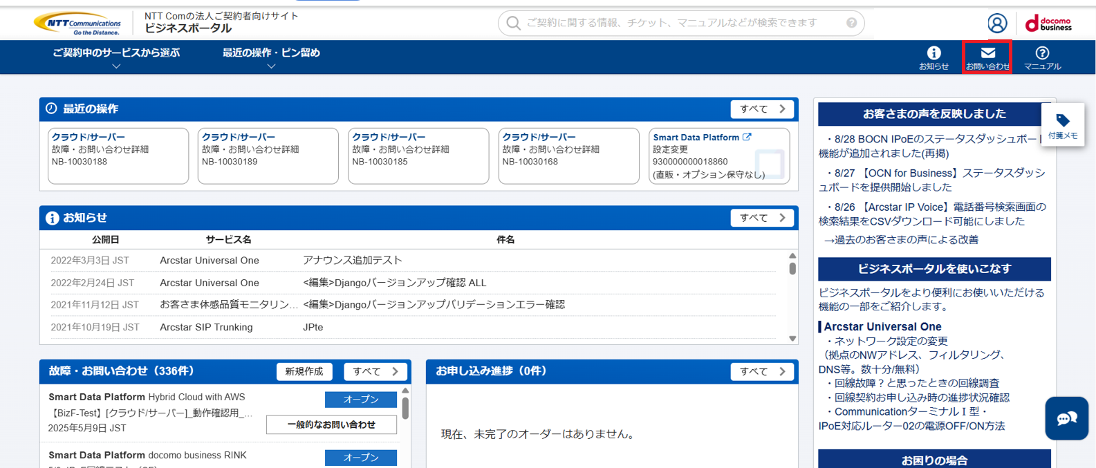Focus the contract information search field
This screenshot has width=1096, height=468.
[x=681, y=24]
